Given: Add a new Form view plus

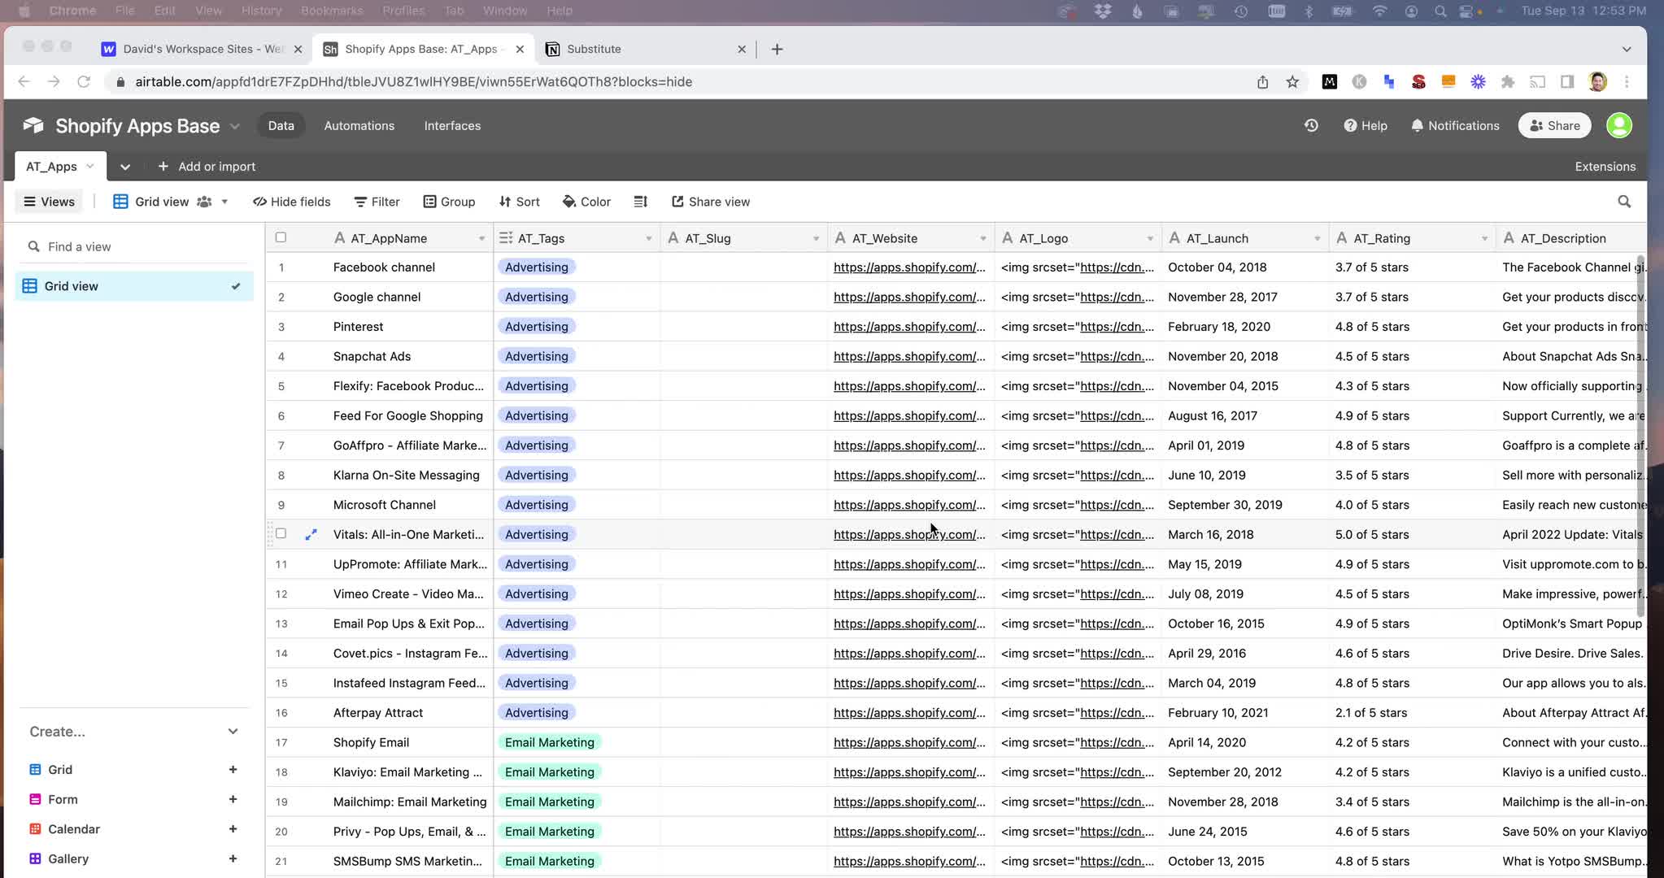Looking at the screenshot, I should click(x=233, y=799).
